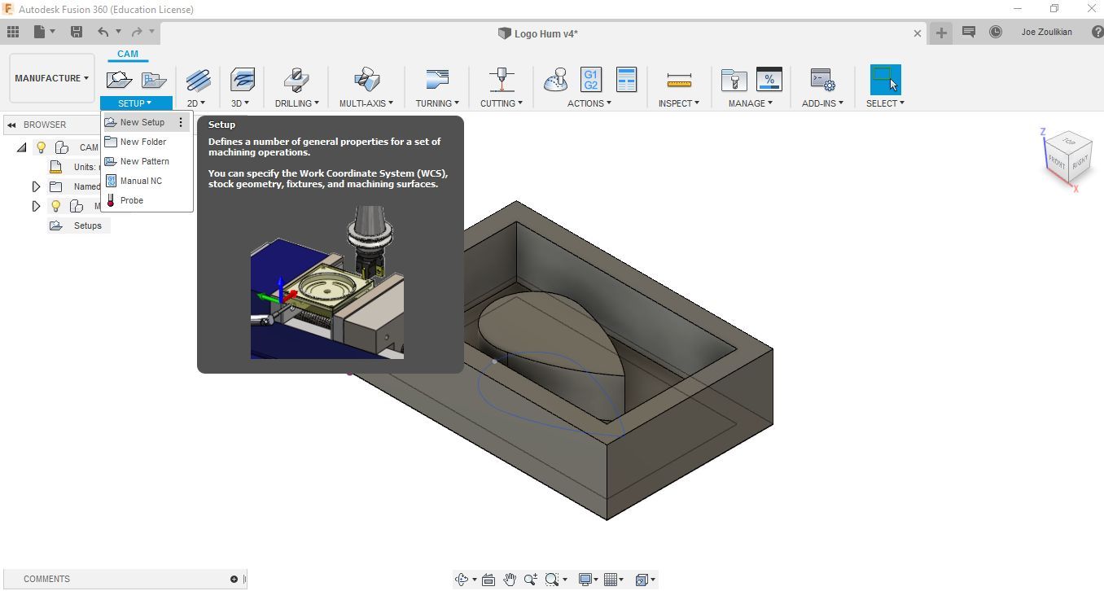
Task: Click the Scripts and Add-Ins icon
Action: [x=822, y=80]
